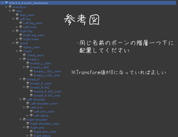Image resolution: width=178 pixels, height=137 pixels.
Task: Click the cube icon beside Right leg_swm
Action: (21, 35)
